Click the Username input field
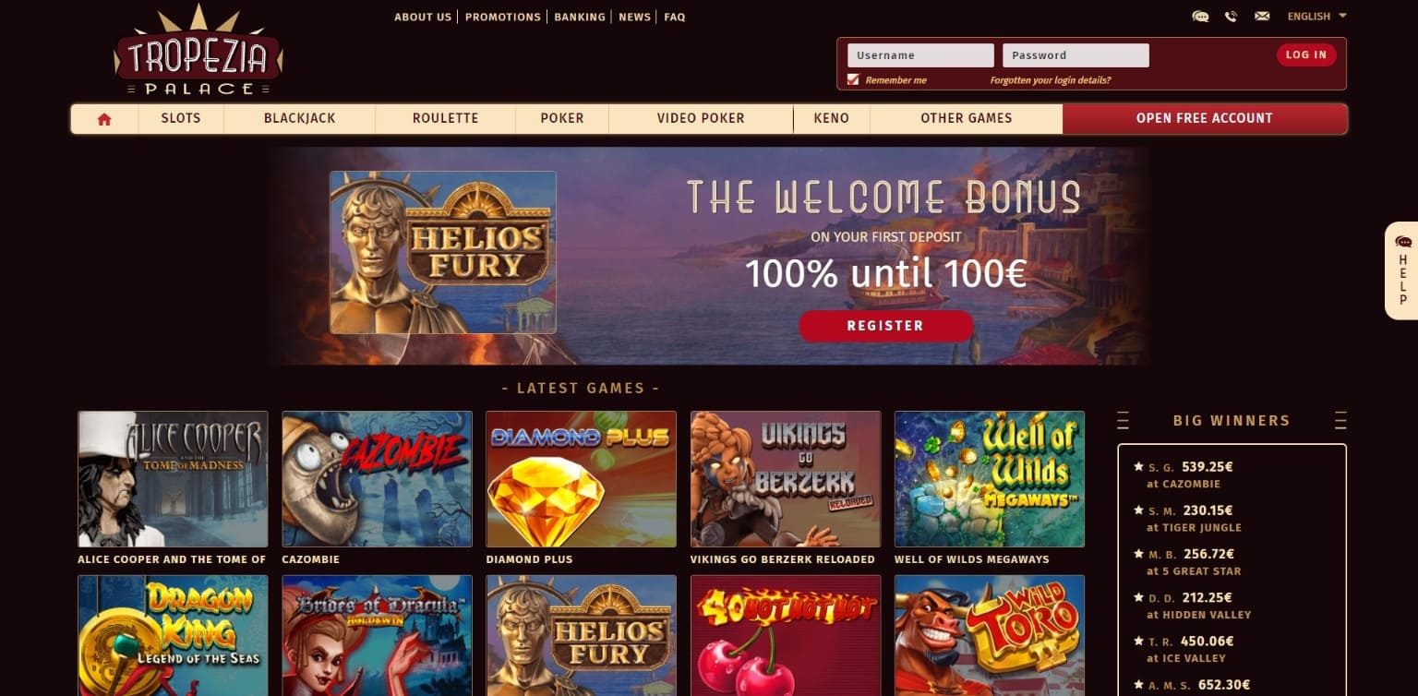 (920, 55)
